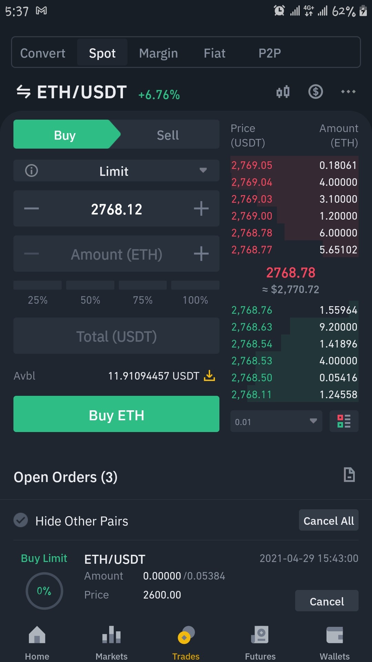
Task: Open the P2P tab
Action: pos(270,53)
